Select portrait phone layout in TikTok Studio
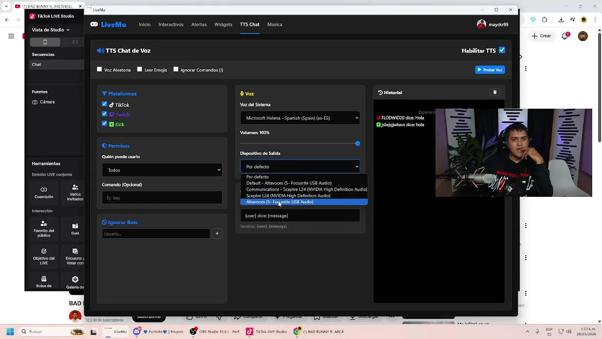This screenshot has width=602, height=339. pyautogui.click(x=45, y=42)
